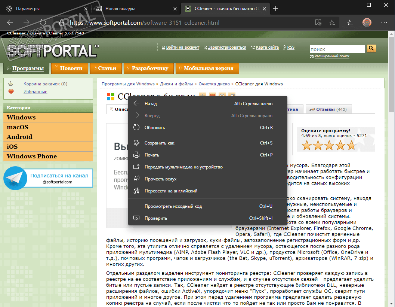The image size is (395, 307).
Task: Click the red heart favorites icon
Action: (11, 92)
